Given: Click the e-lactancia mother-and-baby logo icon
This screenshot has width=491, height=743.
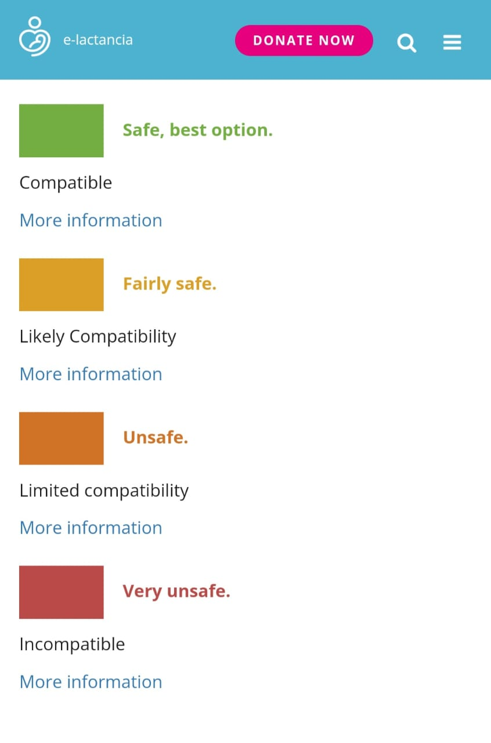Looking at the screenshot, I should pos(35,37).
